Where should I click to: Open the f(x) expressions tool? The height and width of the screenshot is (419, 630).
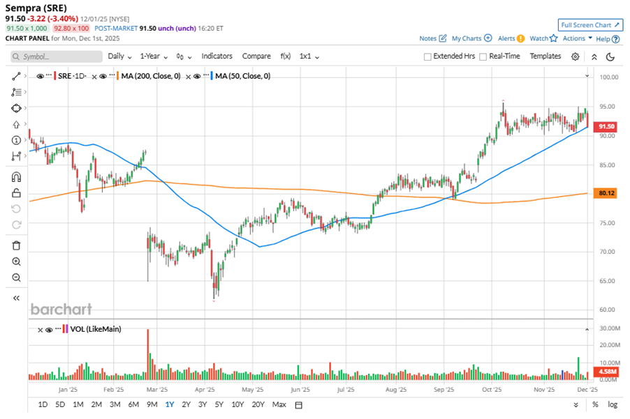285,56
